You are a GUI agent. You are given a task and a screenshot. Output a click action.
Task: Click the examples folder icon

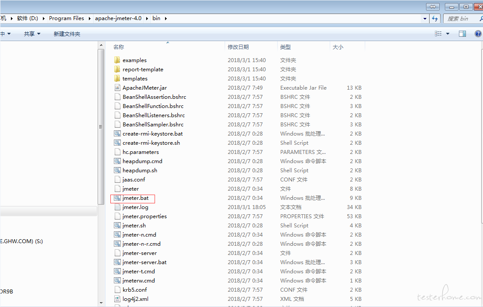117,60
